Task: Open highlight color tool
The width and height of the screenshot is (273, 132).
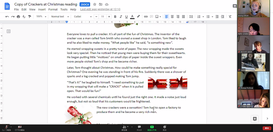Action: coord(138,16)
